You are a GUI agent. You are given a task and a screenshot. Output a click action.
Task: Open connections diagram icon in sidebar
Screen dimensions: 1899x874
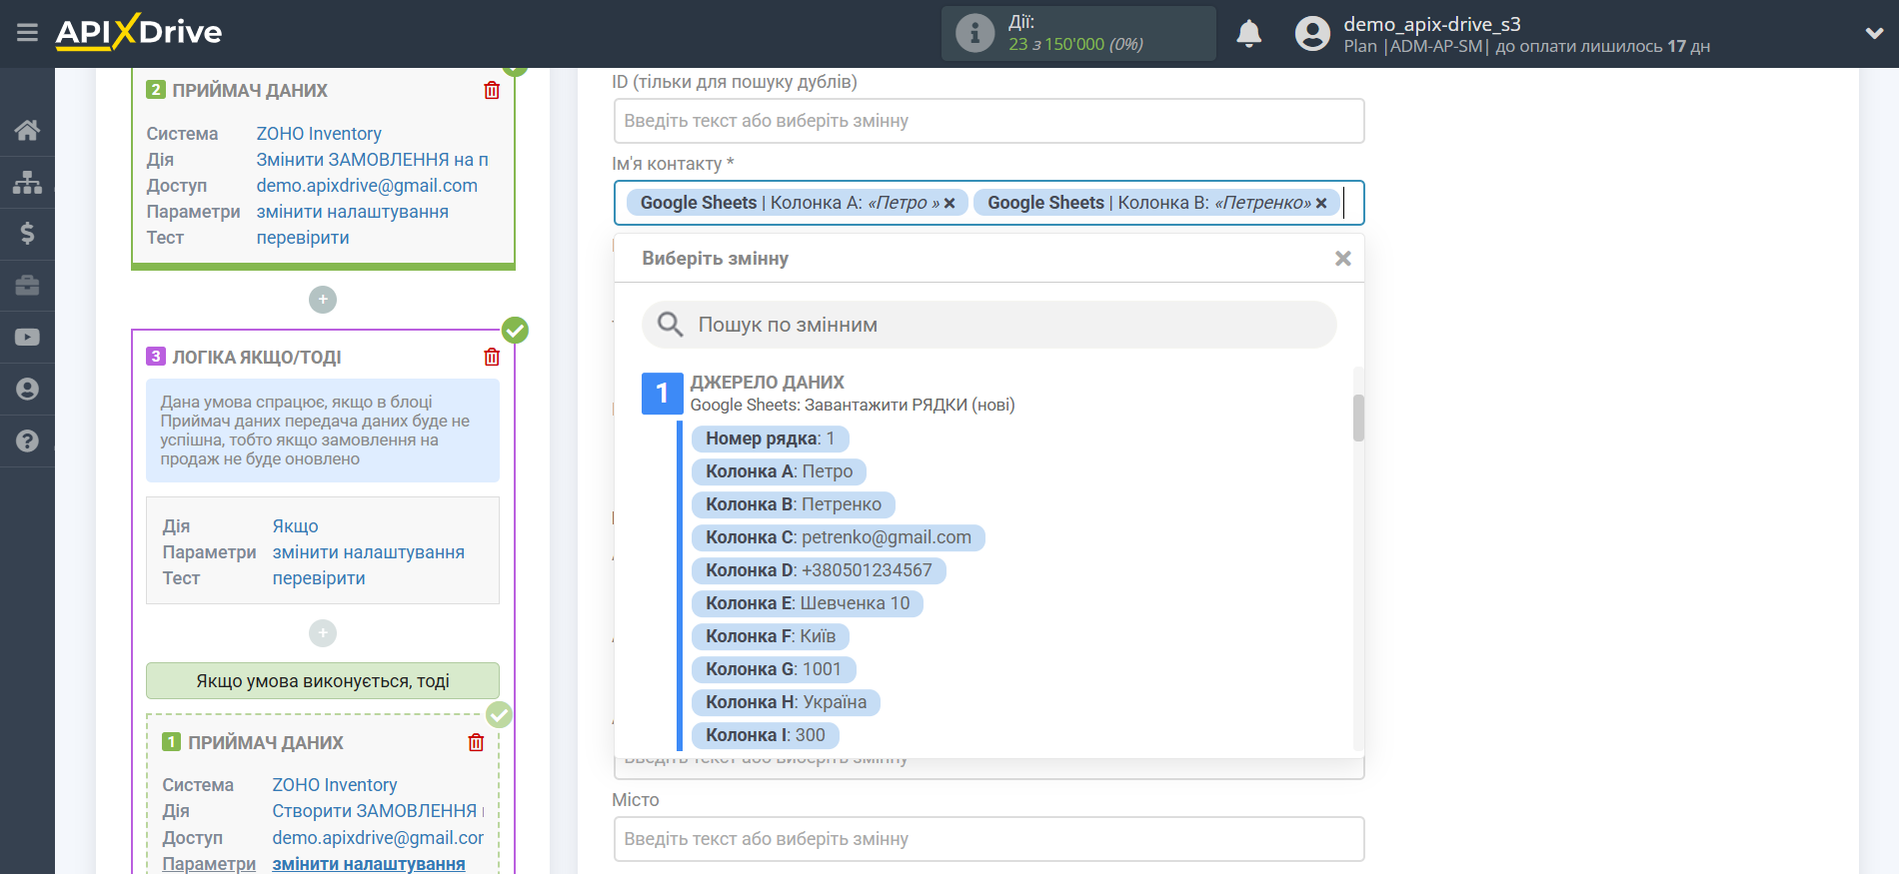pyautogui.click(x=27, y=182)
